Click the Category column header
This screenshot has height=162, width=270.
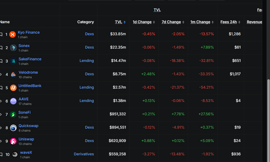(86, 22)
